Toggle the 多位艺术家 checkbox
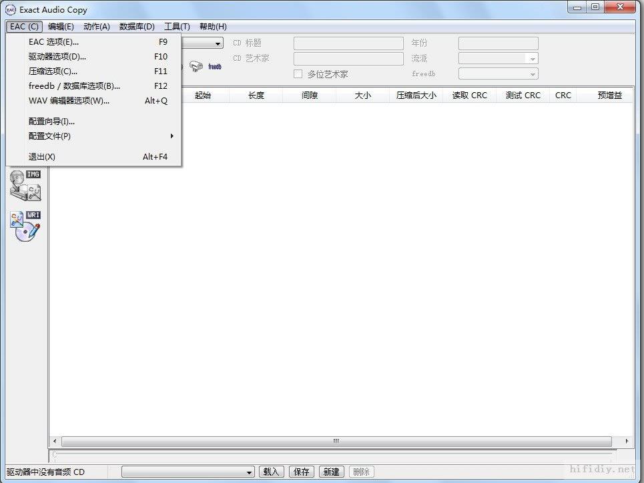Viewport: 644px width, 483px height. [298, 74]
